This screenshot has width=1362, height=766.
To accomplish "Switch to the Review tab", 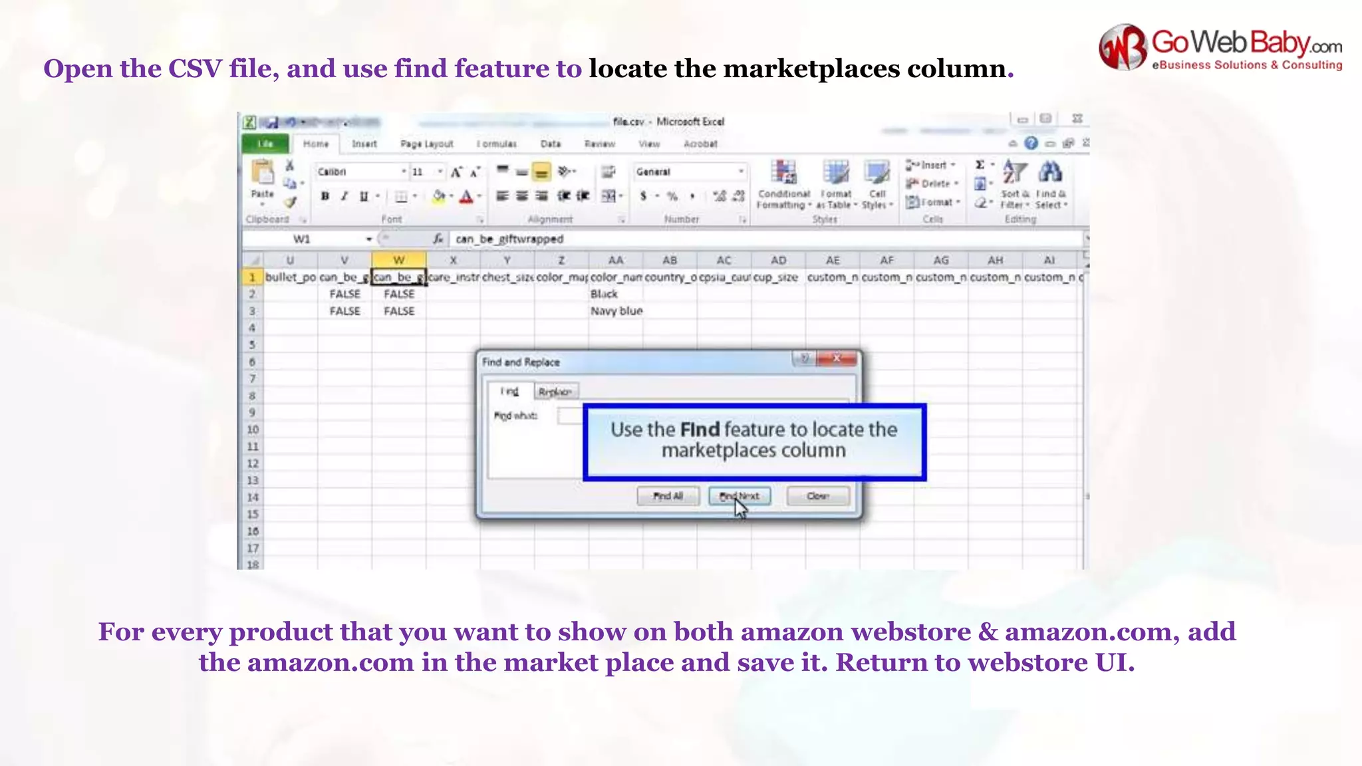I will [599, 144].
